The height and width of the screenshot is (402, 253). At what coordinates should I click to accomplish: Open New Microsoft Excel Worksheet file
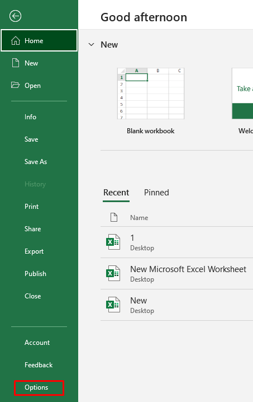pos(177,274)
